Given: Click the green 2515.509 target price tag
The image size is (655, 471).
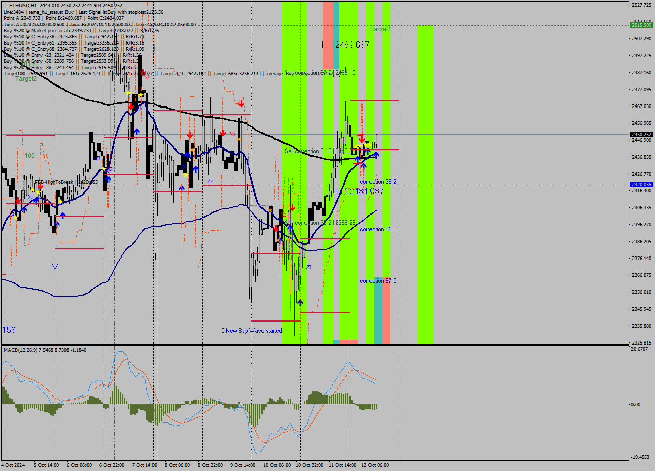Looking at the screenshot, I should pyautogui.click(x=642, y=25).
